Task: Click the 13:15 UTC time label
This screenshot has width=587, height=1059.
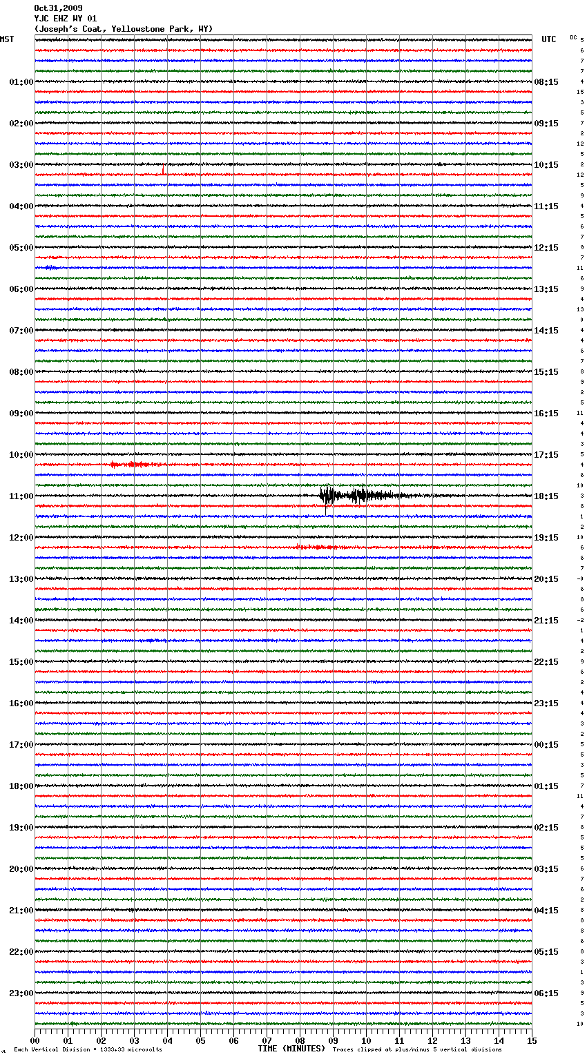Action: point(546,289)
